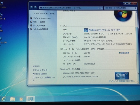This screenshot has height=105, width=140.
Task: Click the scrollbar down arrow
Action: tap(138, 82)
